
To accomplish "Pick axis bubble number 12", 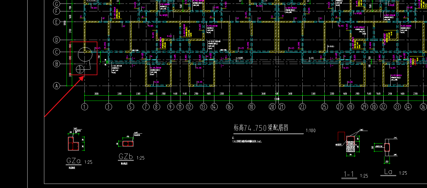I will 189,107.
